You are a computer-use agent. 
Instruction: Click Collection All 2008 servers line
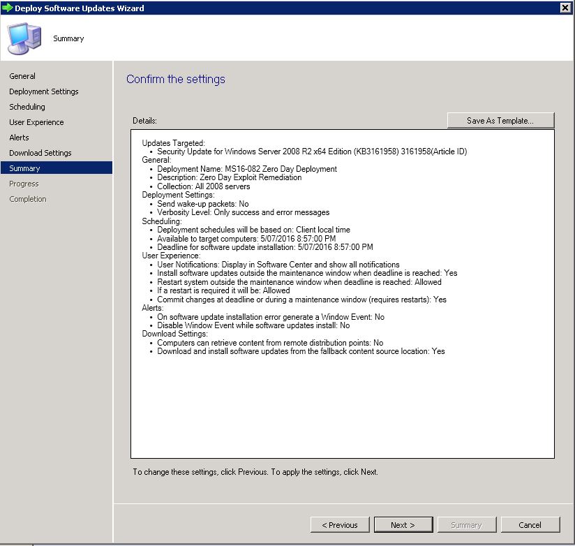pyautogui.click(x=204, y=186)
